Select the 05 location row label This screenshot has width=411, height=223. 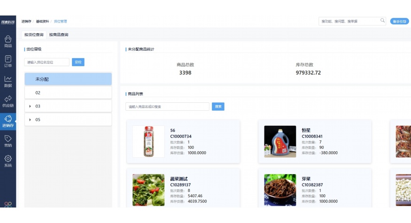tap(38, 120)
